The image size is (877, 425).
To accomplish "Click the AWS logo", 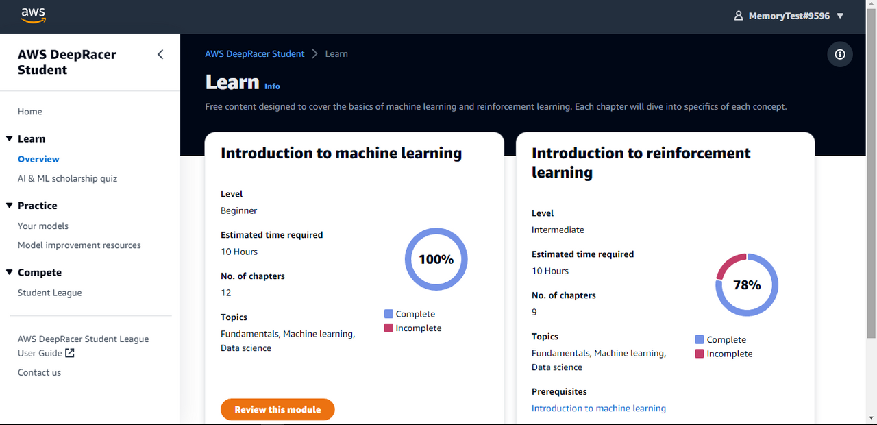I will click(33, 15).
